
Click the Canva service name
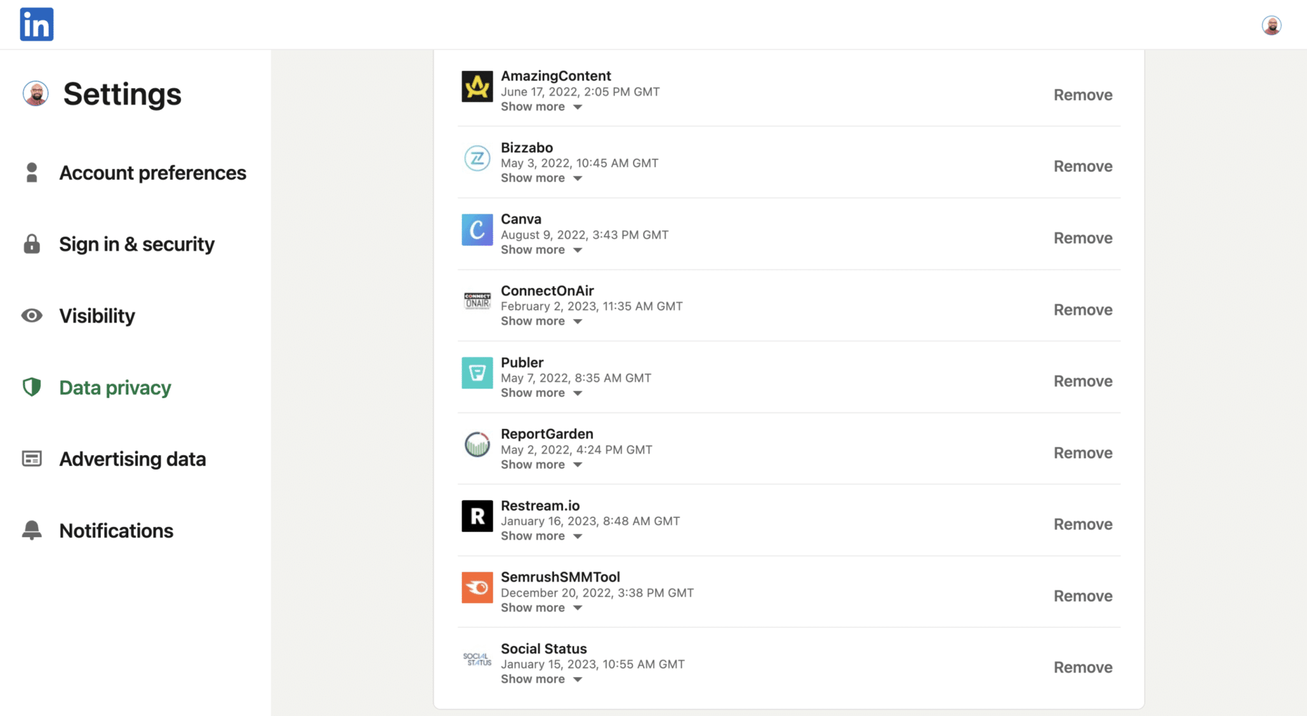click(521, 219)
